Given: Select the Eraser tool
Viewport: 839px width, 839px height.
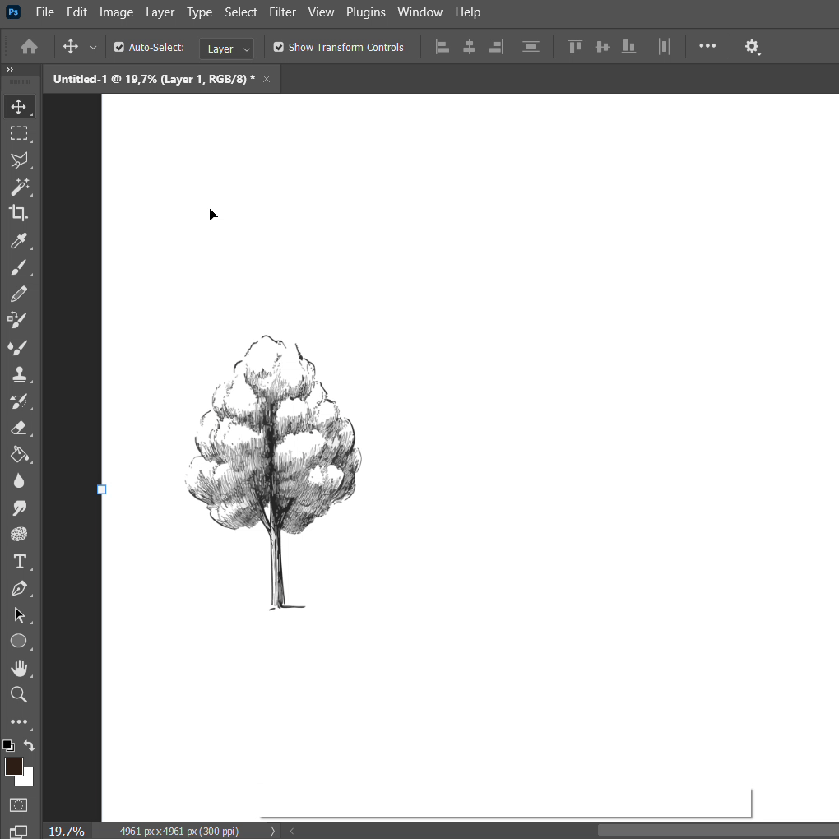Looking at the screenshot, I should pos(18,428).
